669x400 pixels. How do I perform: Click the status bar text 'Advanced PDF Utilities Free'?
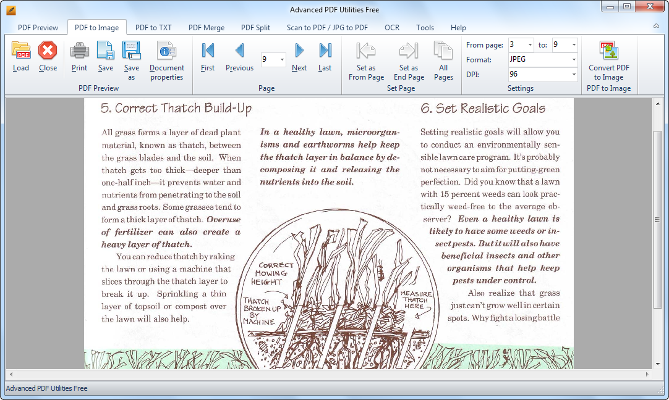46,388
